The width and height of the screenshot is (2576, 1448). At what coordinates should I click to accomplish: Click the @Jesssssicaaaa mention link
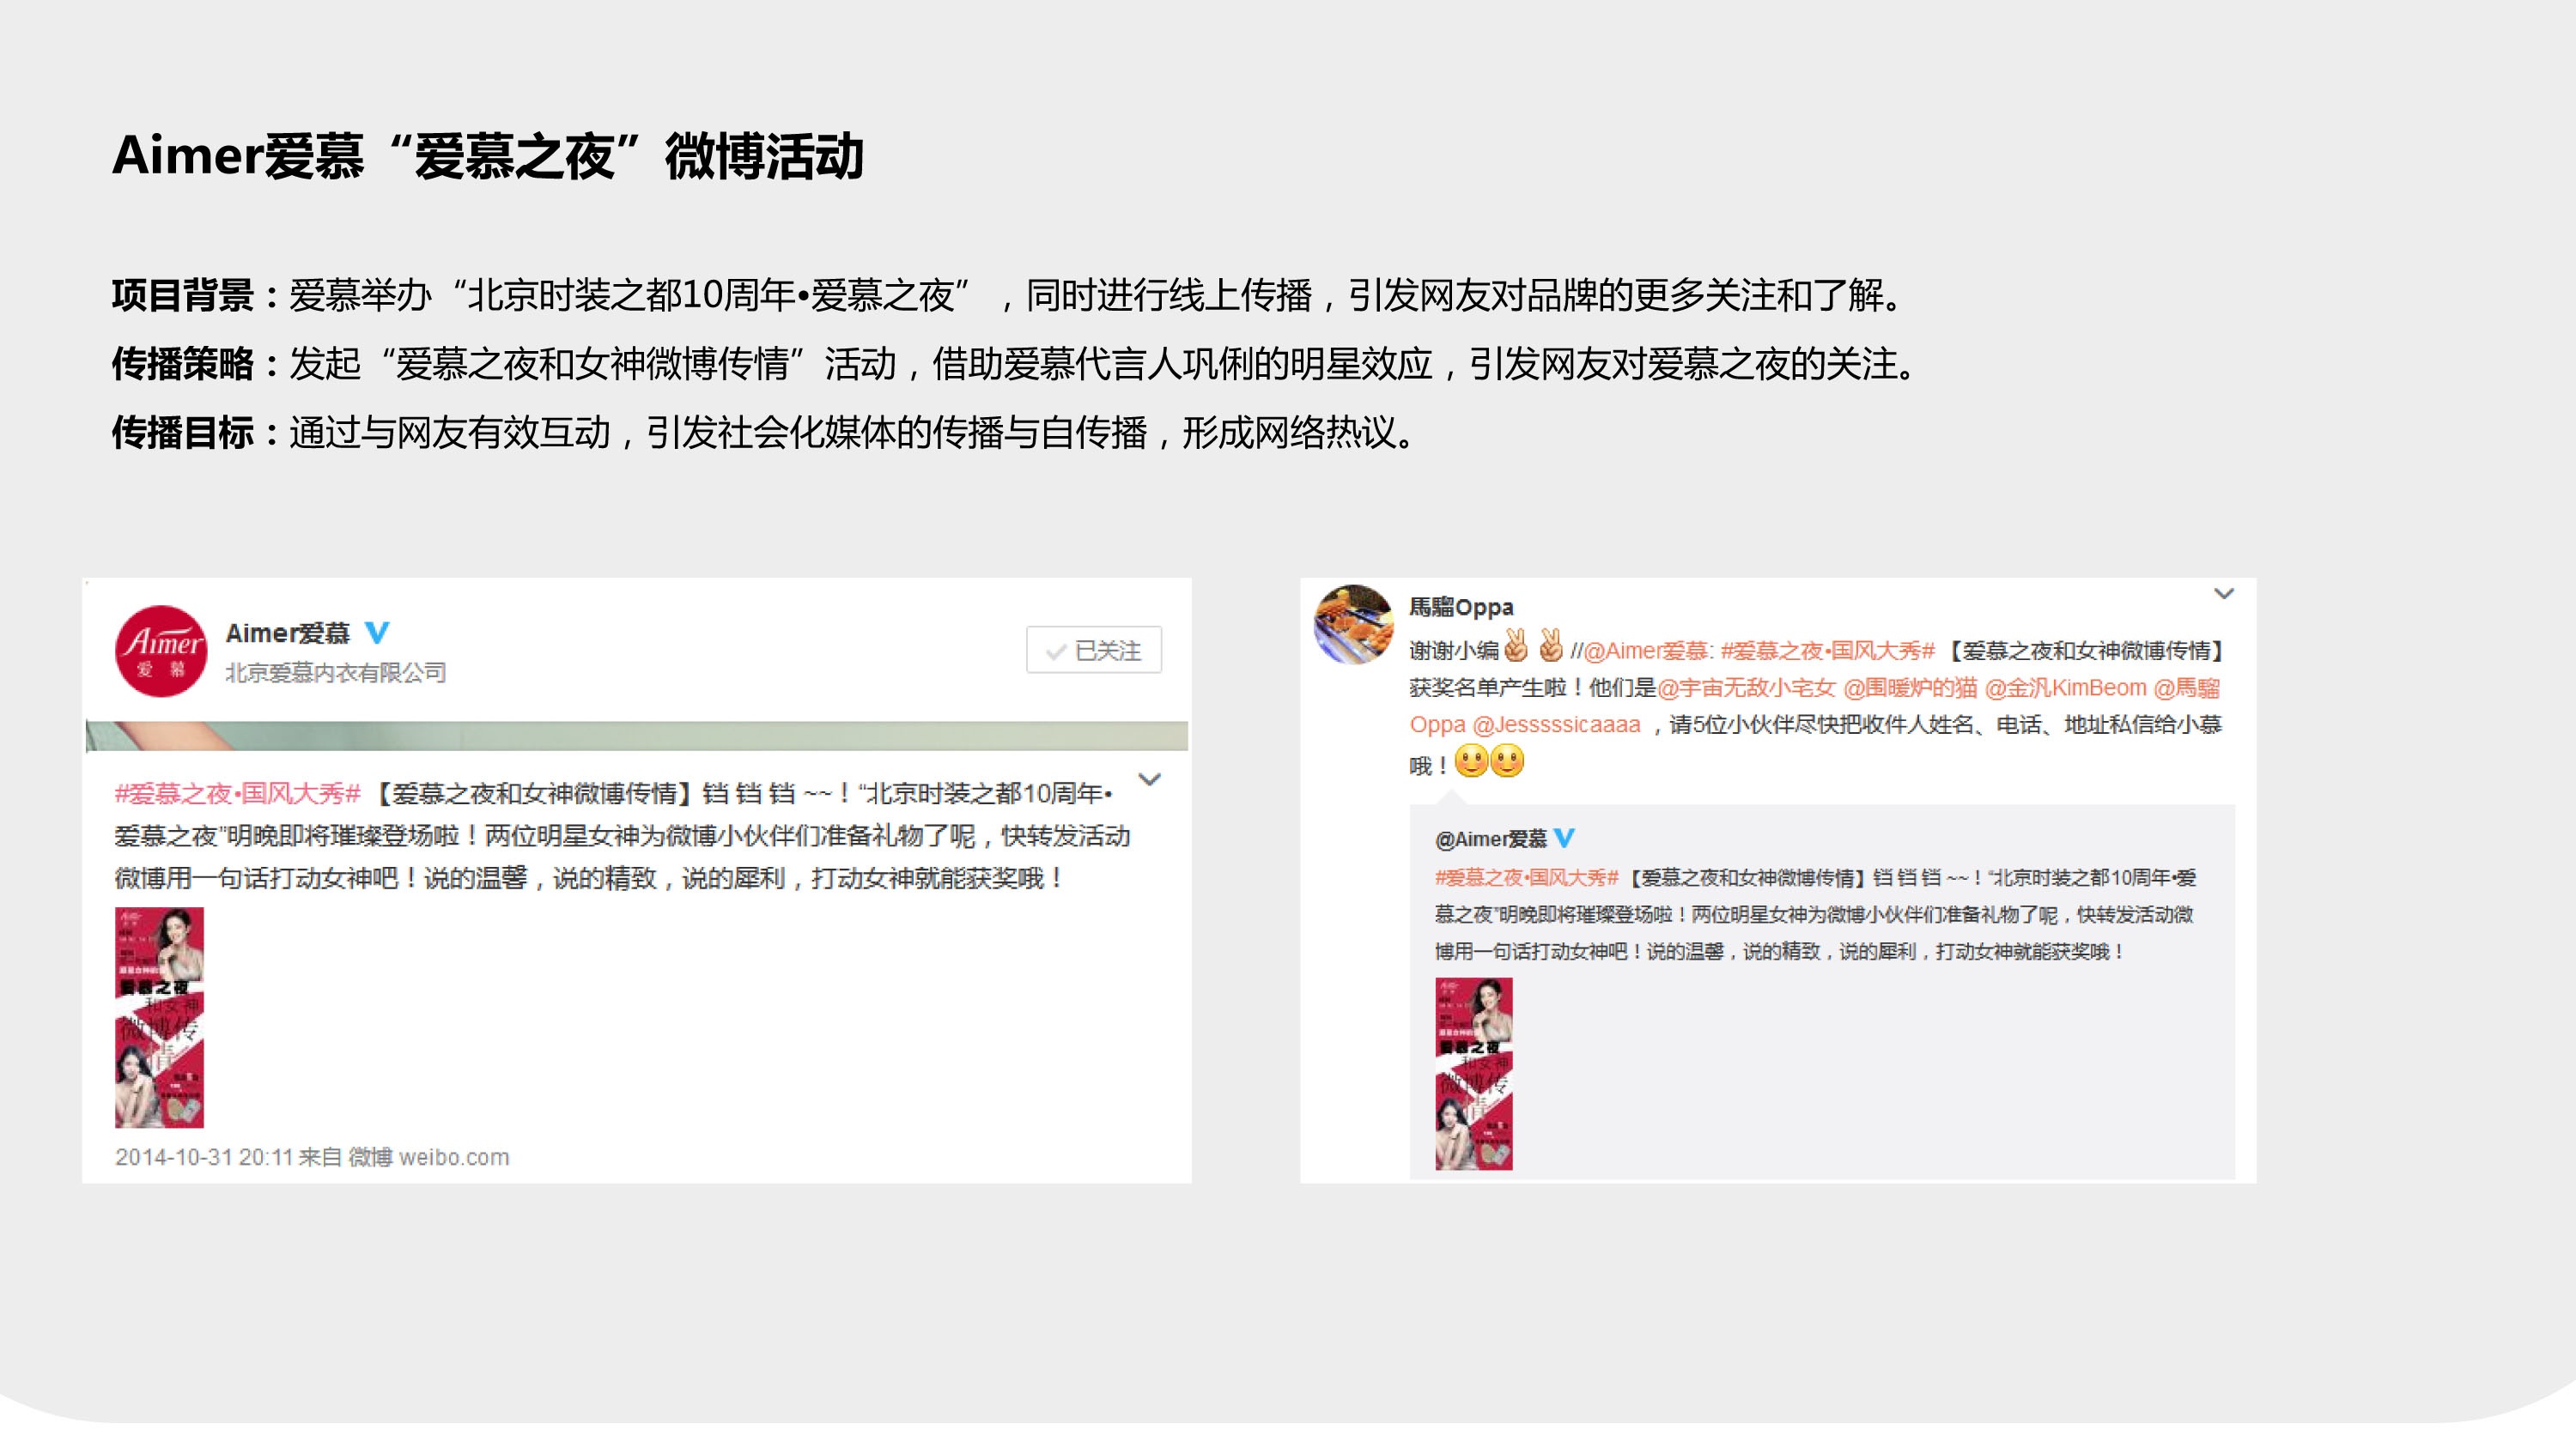coord(1556,724)
